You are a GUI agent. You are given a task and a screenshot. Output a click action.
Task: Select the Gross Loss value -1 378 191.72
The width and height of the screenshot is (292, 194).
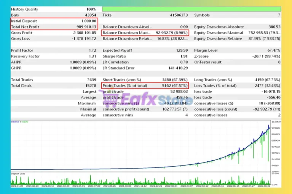pos(84,39)
